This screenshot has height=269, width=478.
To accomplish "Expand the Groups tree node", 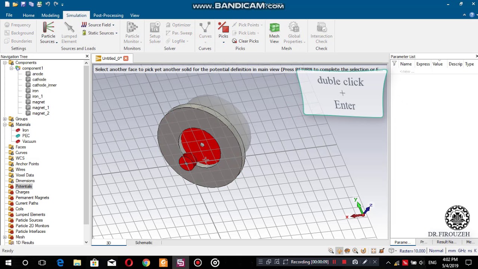I will coord(5,119).
